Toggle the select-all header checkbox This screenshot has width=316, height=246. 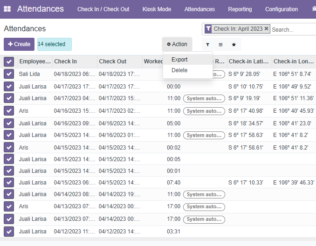[9, 61]
